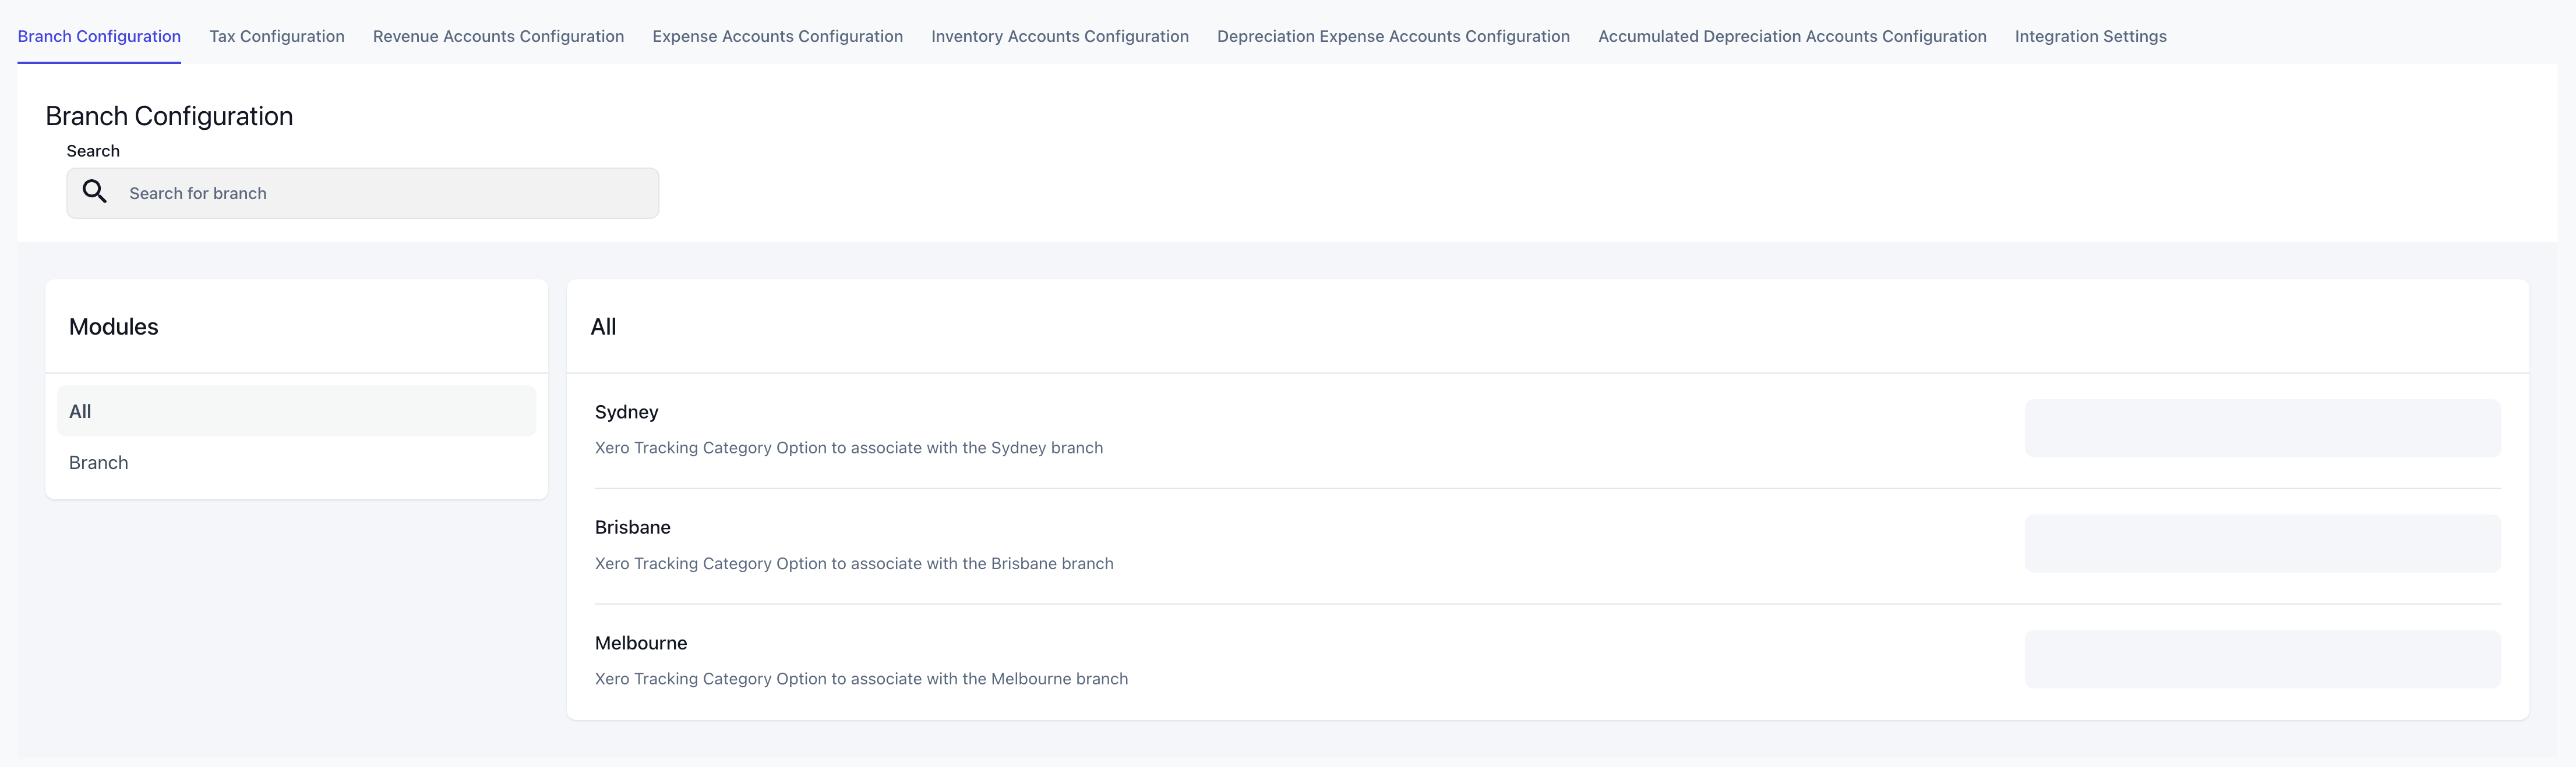This screenshot has width=2576, height=767.
Task: Select All in the Modules list
Action: point(296,411)
